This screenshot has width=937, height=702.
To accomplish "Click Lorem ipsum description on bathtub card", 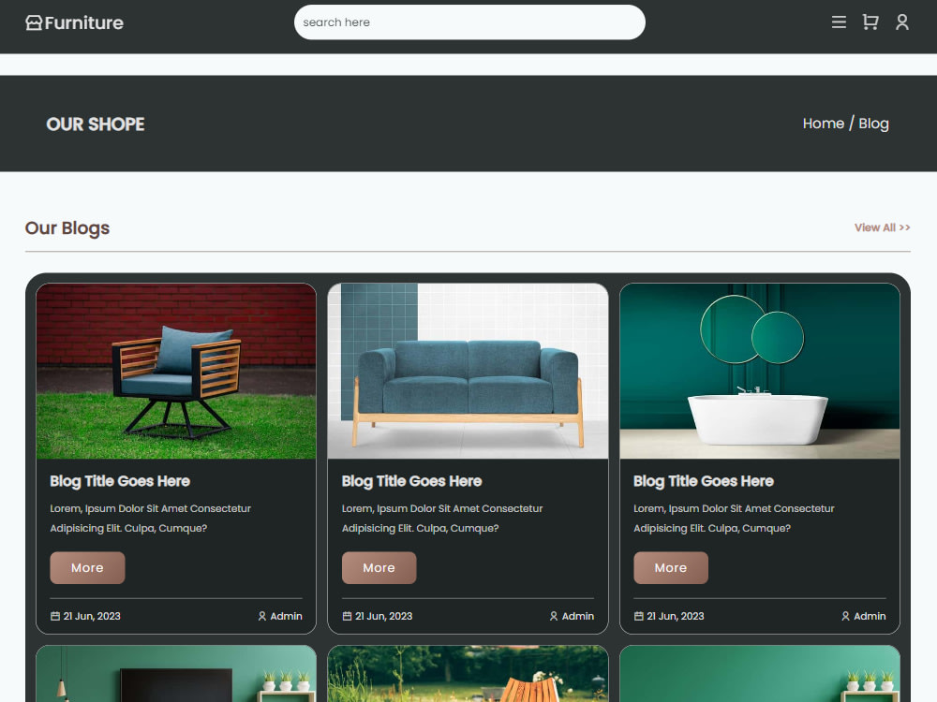I will tap(734, 519).
